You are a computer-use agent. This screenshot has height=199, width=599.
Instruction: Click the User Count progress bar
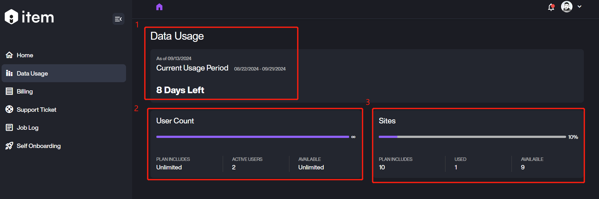point(252,137)
